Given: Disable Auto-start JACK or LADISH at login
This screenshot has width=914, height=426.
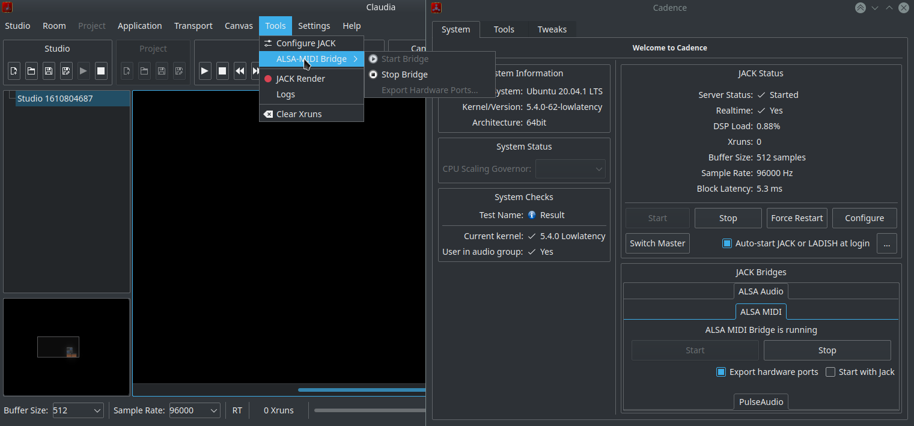Looking at the screenshot, I should coord(727,243).
